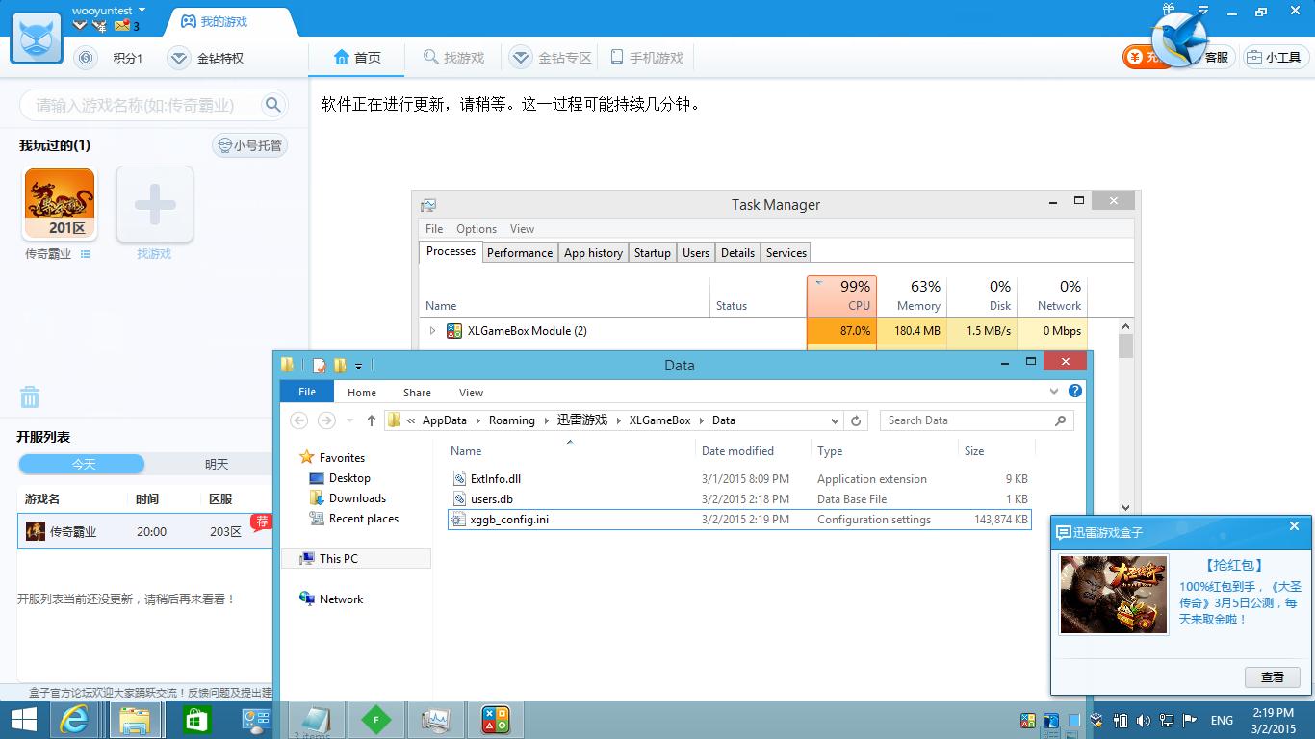Screen dimensions: 1315x739
Task: Click the volume speaker tray icon
Action: [x=1143, y=720]
